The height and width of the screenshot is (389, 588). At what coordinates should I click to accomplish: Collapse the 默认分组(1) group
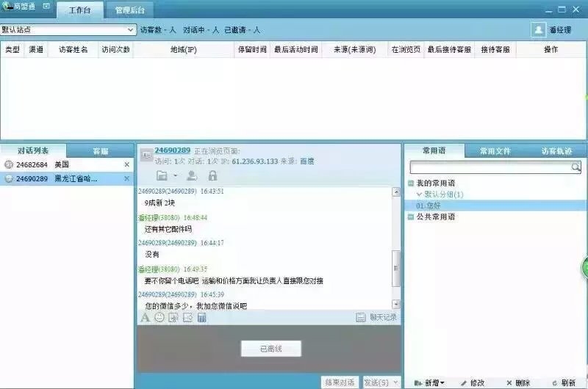[419, 194]
